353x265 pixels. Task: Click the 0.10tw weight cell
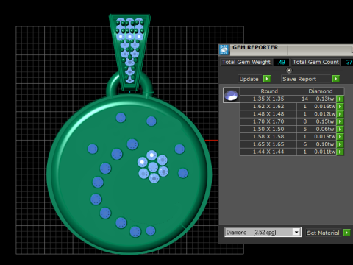(x=325, y=144)
